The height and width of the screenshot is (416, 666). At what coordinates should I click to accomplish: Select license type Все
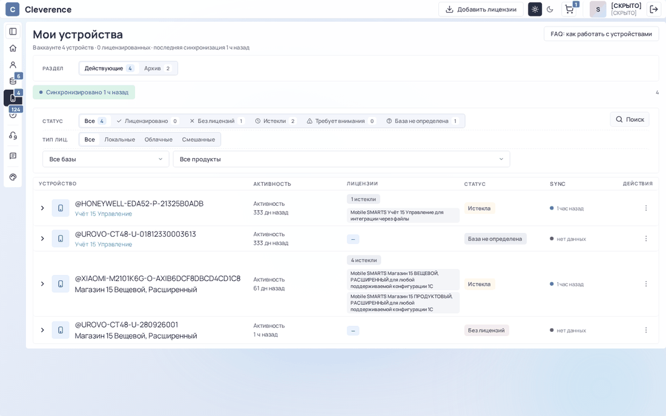click(90, 139)
